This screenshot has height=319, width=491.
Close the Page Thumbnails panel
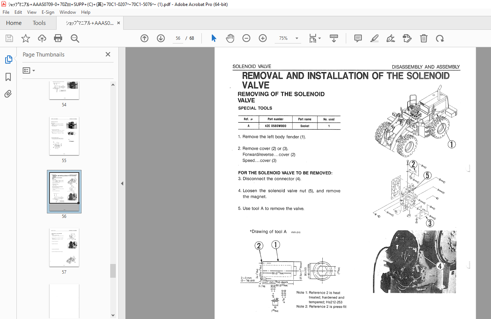click(108, 55)
